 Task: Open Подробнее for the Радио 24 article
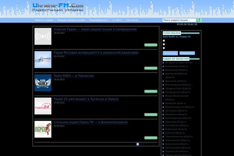click(151, 115)
